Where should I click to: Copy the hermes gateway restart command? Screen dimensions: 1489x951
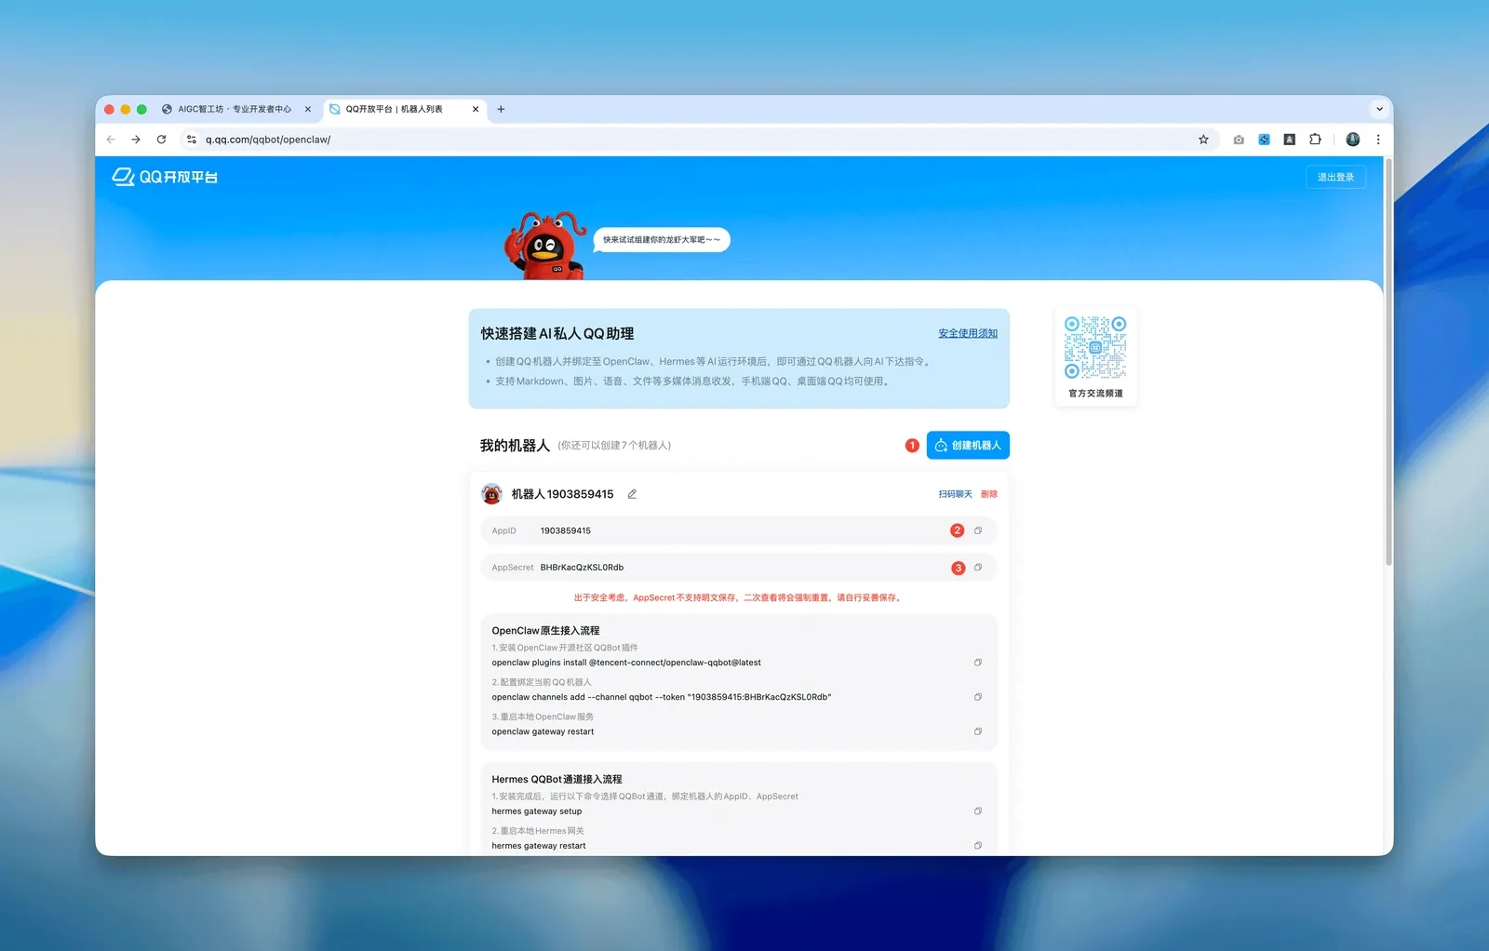click(x=978, y=846)
